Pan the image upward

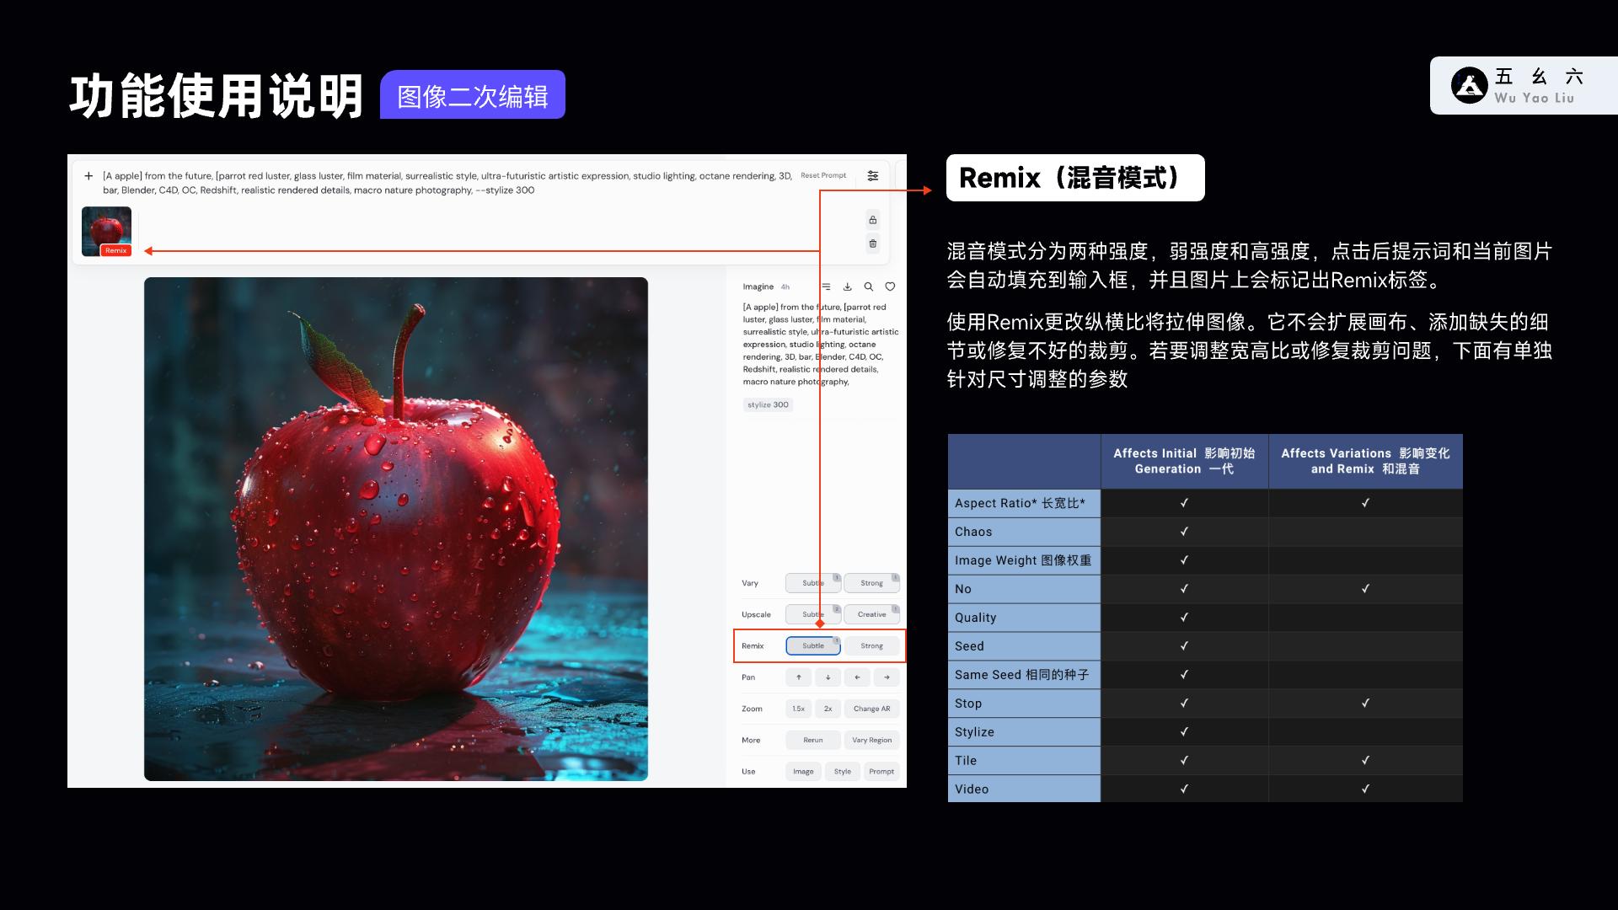point(799,677)
